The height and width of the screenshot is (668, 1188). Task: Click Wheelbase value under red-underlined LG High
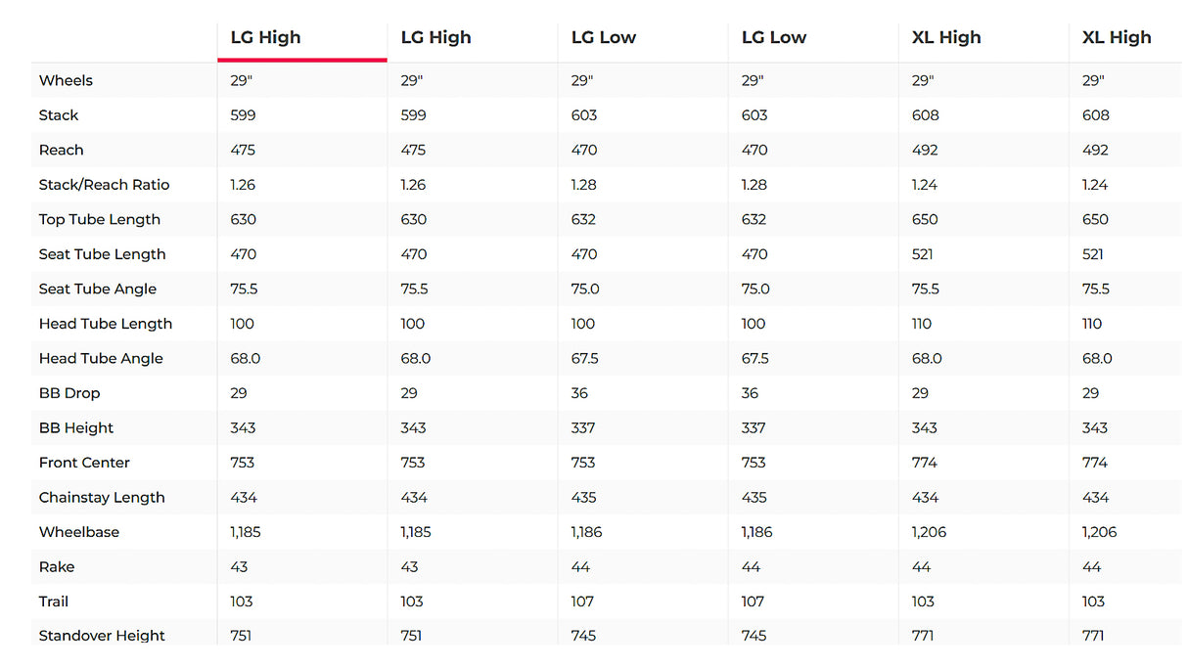(246, 532)
